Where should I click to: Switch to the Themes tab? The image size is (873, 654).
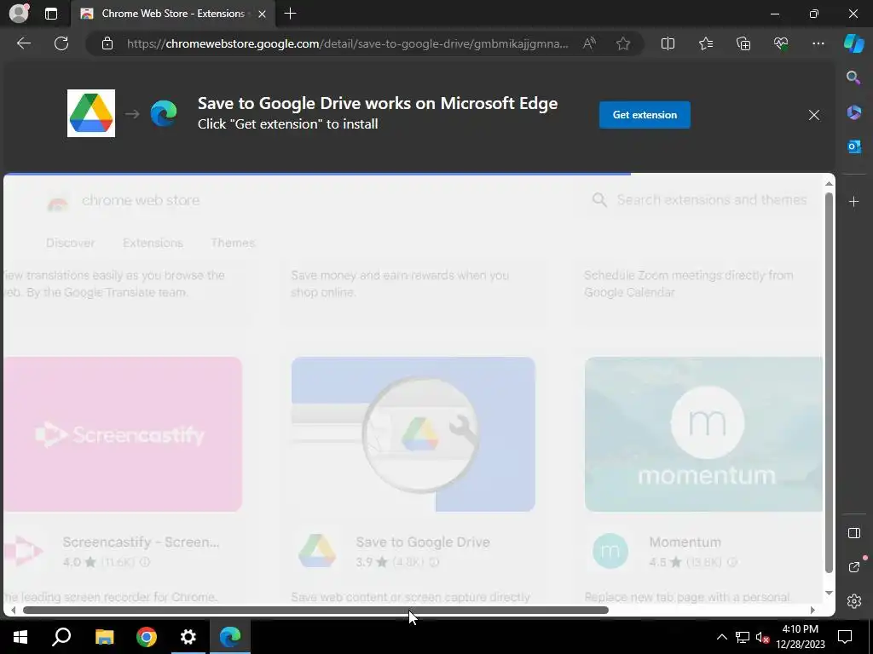[233, 243]
